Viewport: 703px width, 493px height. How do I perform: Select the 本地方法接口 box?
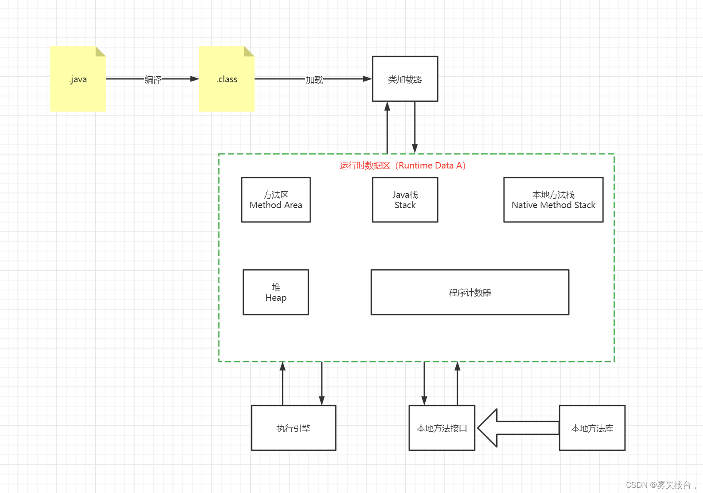442,428
